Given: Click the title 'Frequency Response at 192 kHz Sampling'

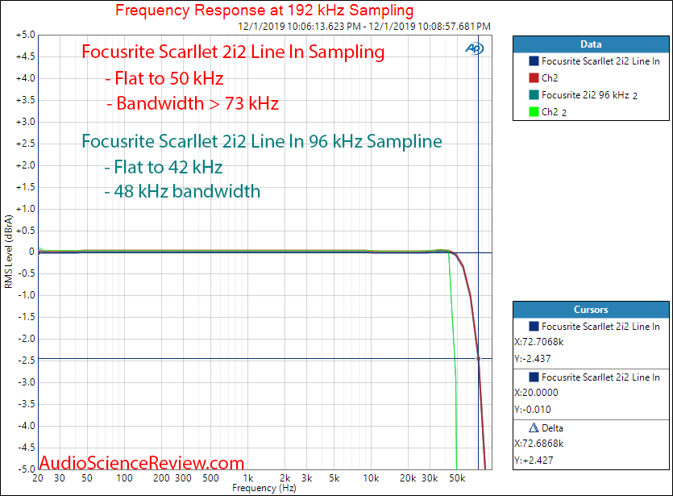Looking at the screenshot, I should point(264,10).
